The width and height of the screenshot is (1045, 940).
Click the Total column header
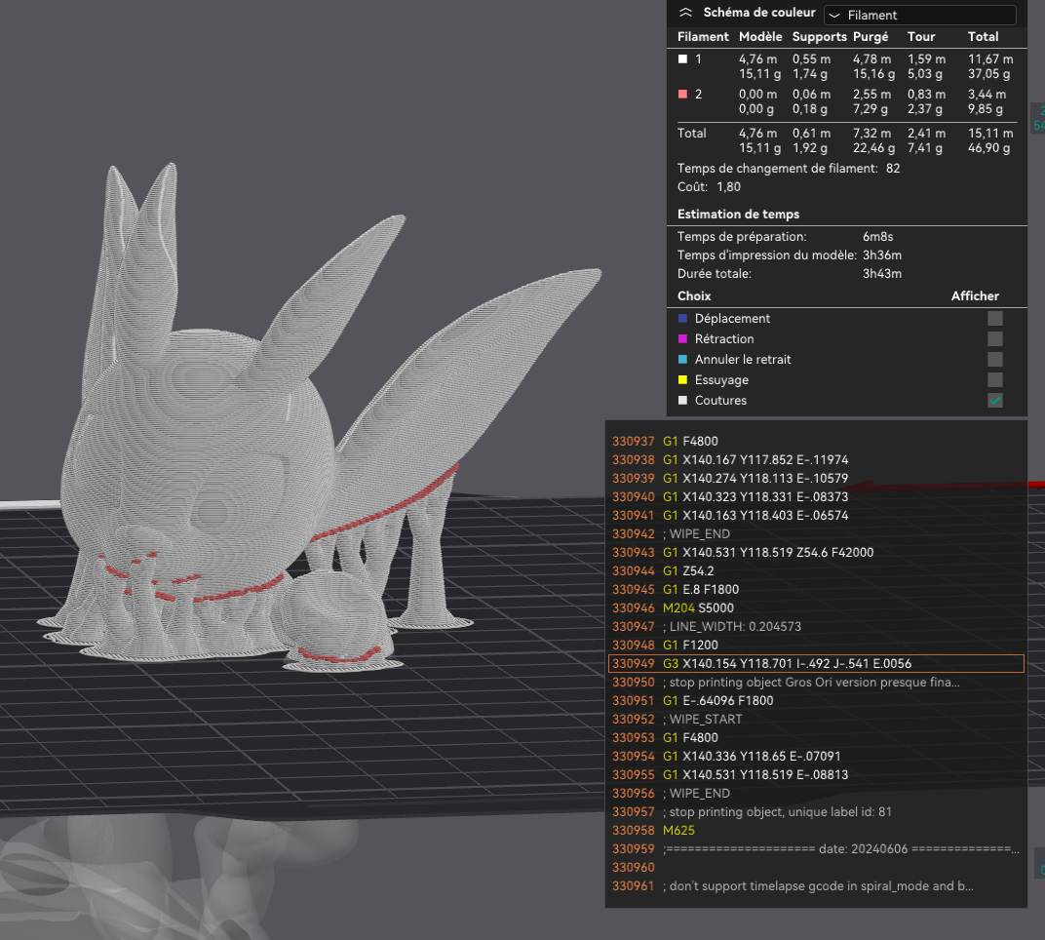tap(983, 37)
